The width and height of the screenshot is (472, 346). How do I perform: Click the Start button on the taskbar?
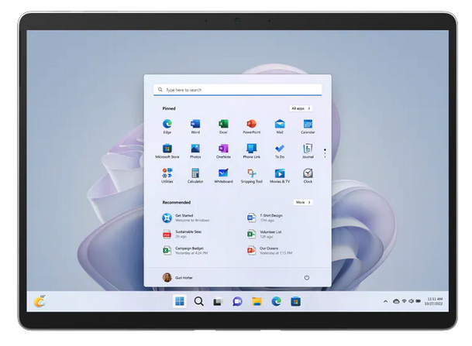(x=180, y=301)
